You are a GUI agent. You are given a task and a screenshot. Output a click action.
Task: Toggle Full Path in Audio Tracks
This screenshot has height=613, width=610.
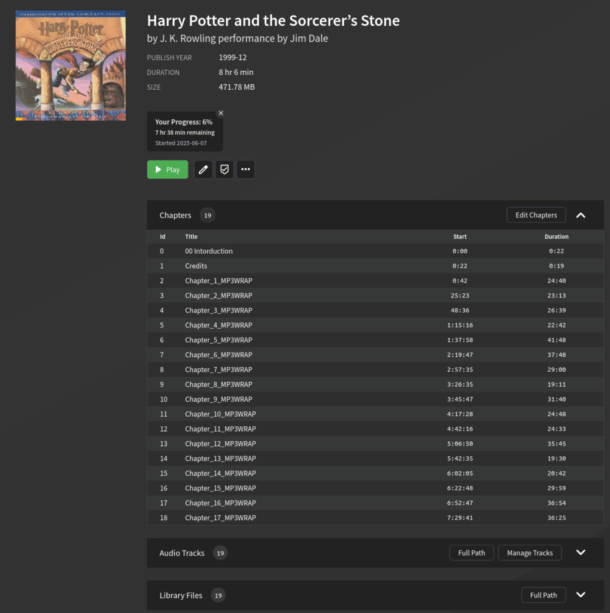coord(472,553)
